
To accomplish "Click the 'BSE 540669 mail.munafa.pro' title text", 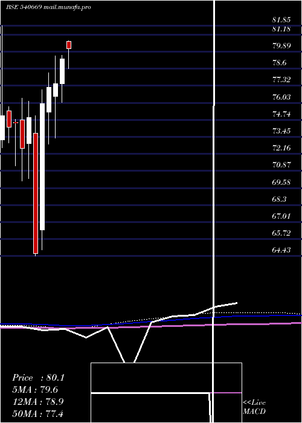I will (x=48, y=7).
